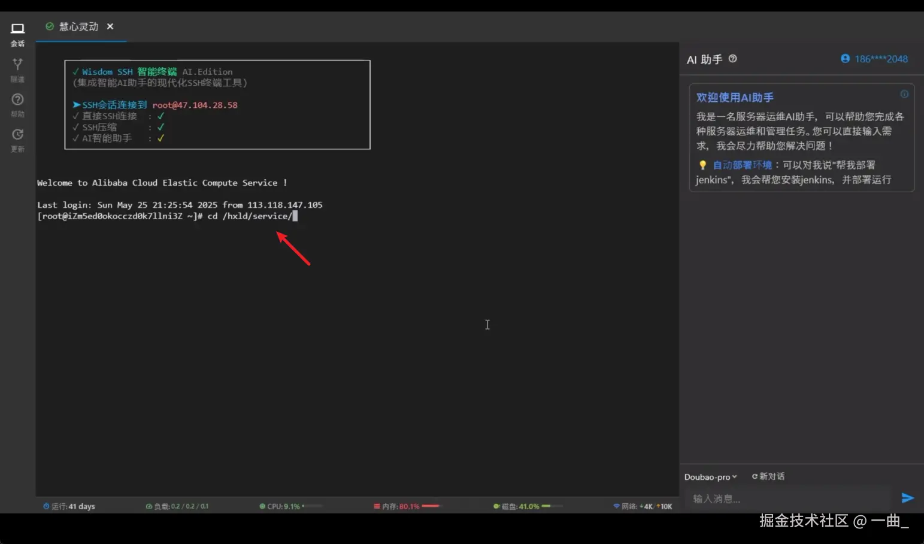Click the Welcome to Alibaba Cloud line

[x=162, y=183]
